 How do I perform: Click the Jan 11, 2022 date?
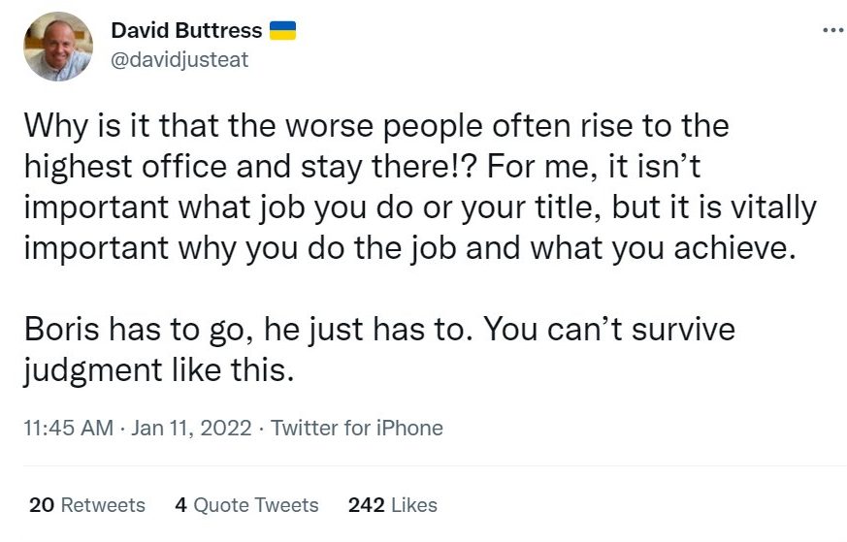tap(194, 428)
